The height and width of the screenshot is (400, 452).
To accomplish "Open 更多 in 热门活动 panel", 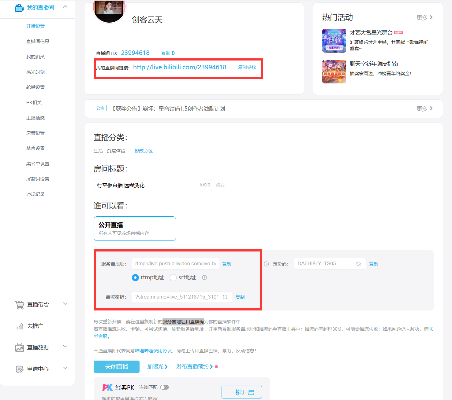I will [424, 17].
